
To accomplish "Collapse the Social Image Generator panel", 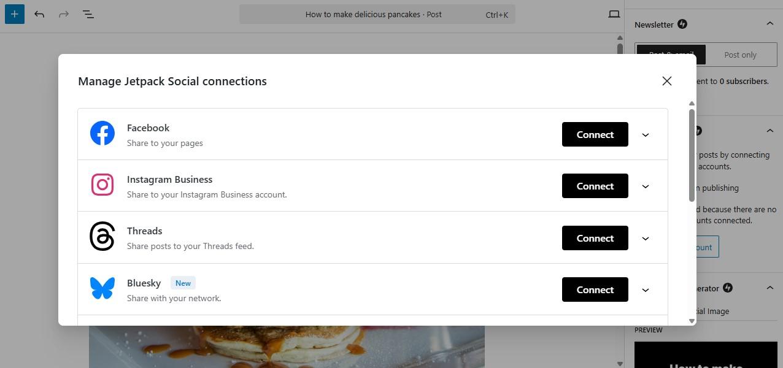I will [770, 288].
